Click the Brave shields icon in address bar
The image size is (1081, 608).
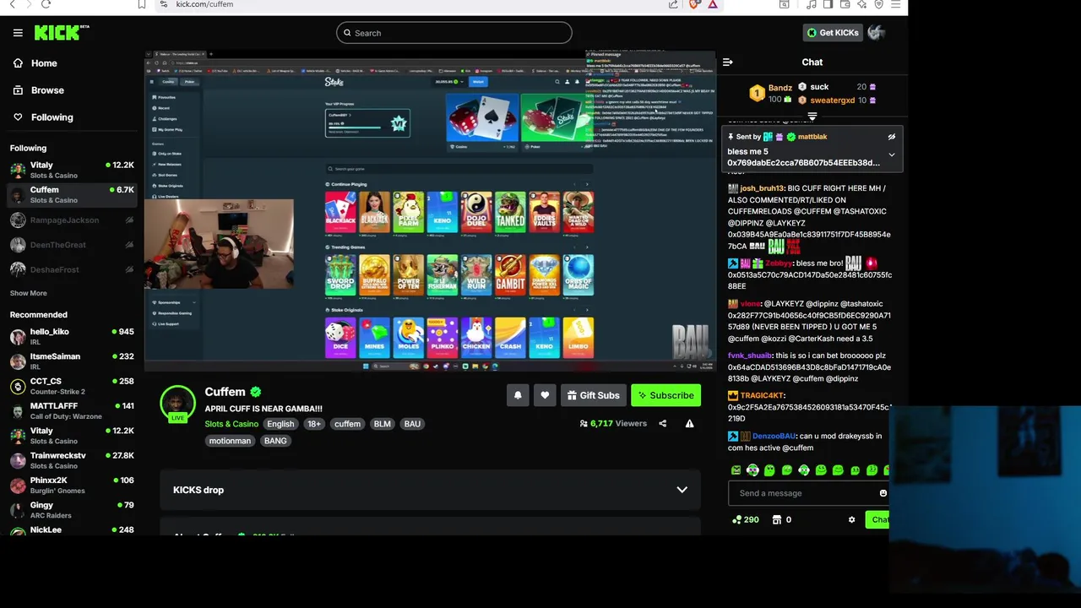click(x=693, y=4)
